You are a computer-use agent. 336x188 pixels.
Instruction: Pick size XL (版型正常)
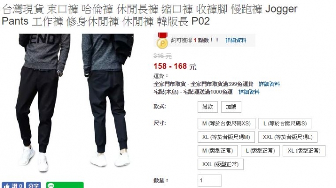click(x=304, y=151)
